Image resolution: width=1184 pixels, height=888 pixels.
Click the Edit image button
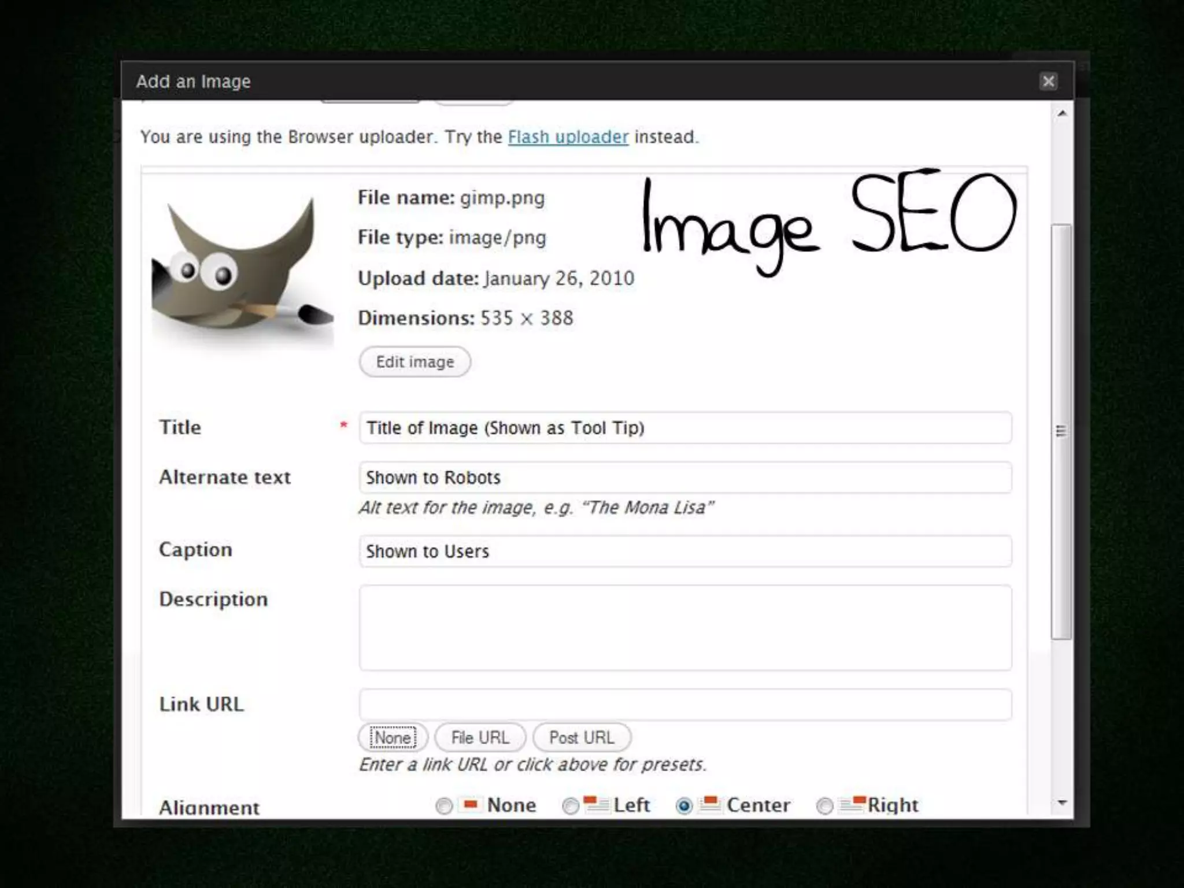415,362
